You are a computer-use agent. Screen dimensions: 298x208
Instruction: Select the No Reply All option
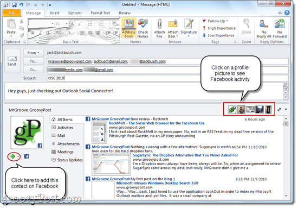coord(264,28)
